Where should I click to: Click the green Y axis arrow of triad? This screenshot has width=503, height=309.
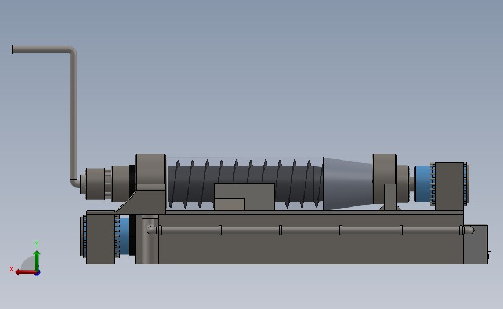(37, 260)
